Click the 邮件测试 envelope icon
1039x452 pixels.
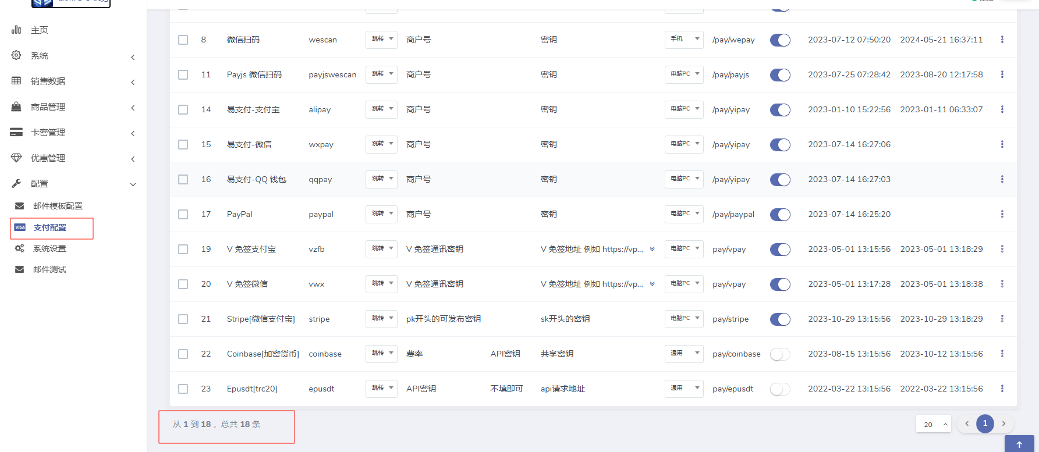(x=19, y=269)
